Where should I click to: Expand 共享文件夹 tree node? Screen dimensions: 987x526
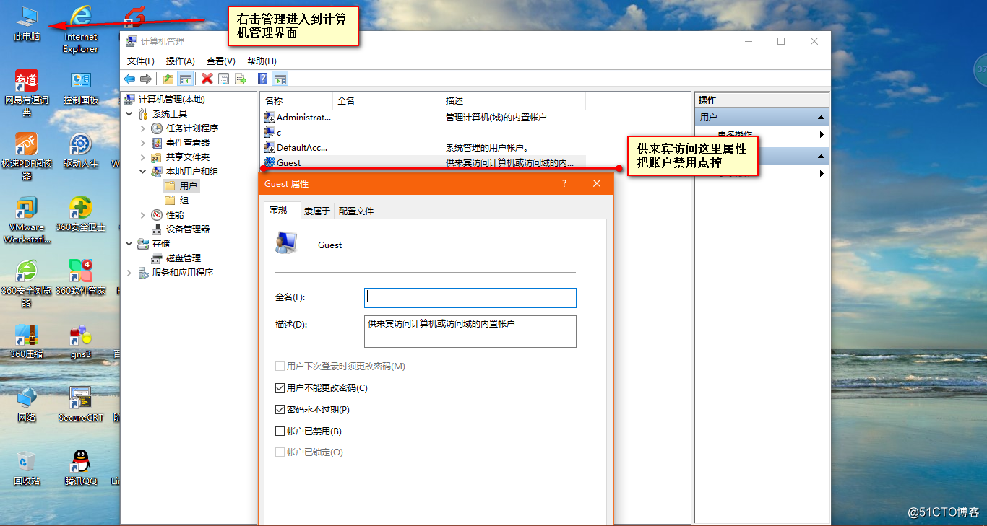pos(143,157)
